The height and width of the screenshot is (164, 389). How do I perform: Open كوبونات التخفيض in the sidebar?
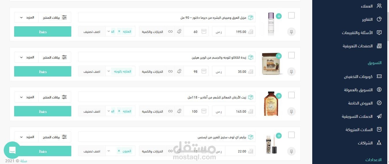tap(358, 77)
